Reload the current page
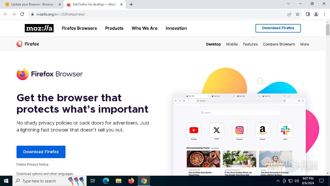Screen dimensions: 330x186 22,14
